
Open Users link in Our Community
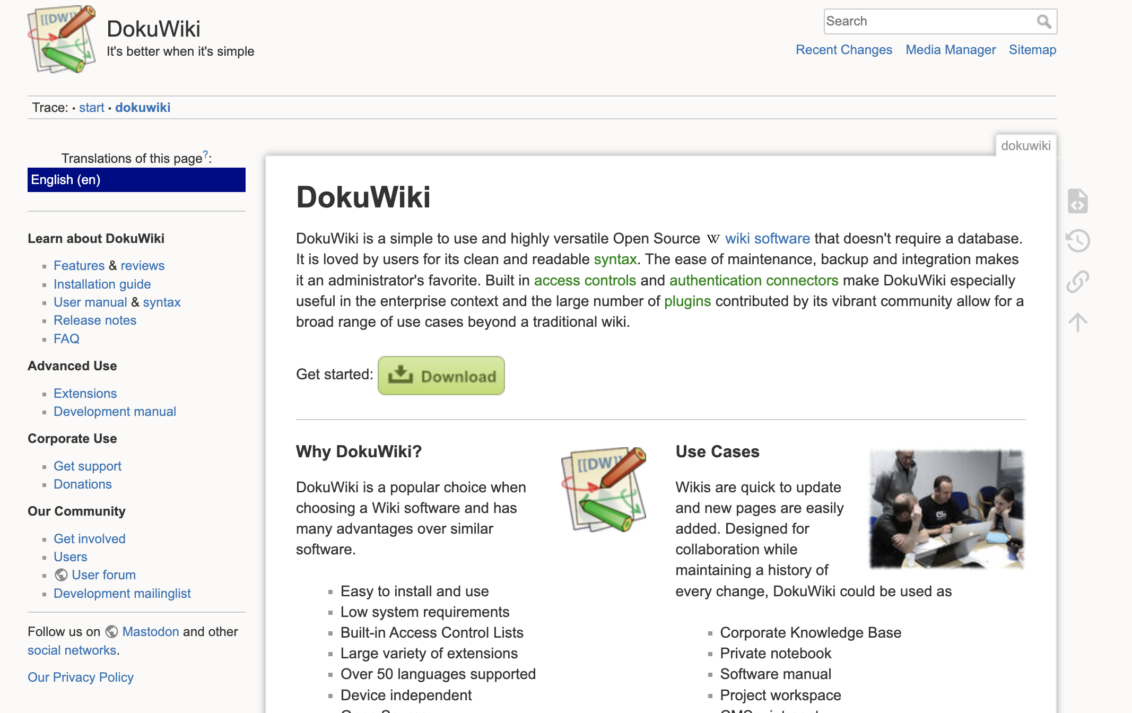(71, 557)
